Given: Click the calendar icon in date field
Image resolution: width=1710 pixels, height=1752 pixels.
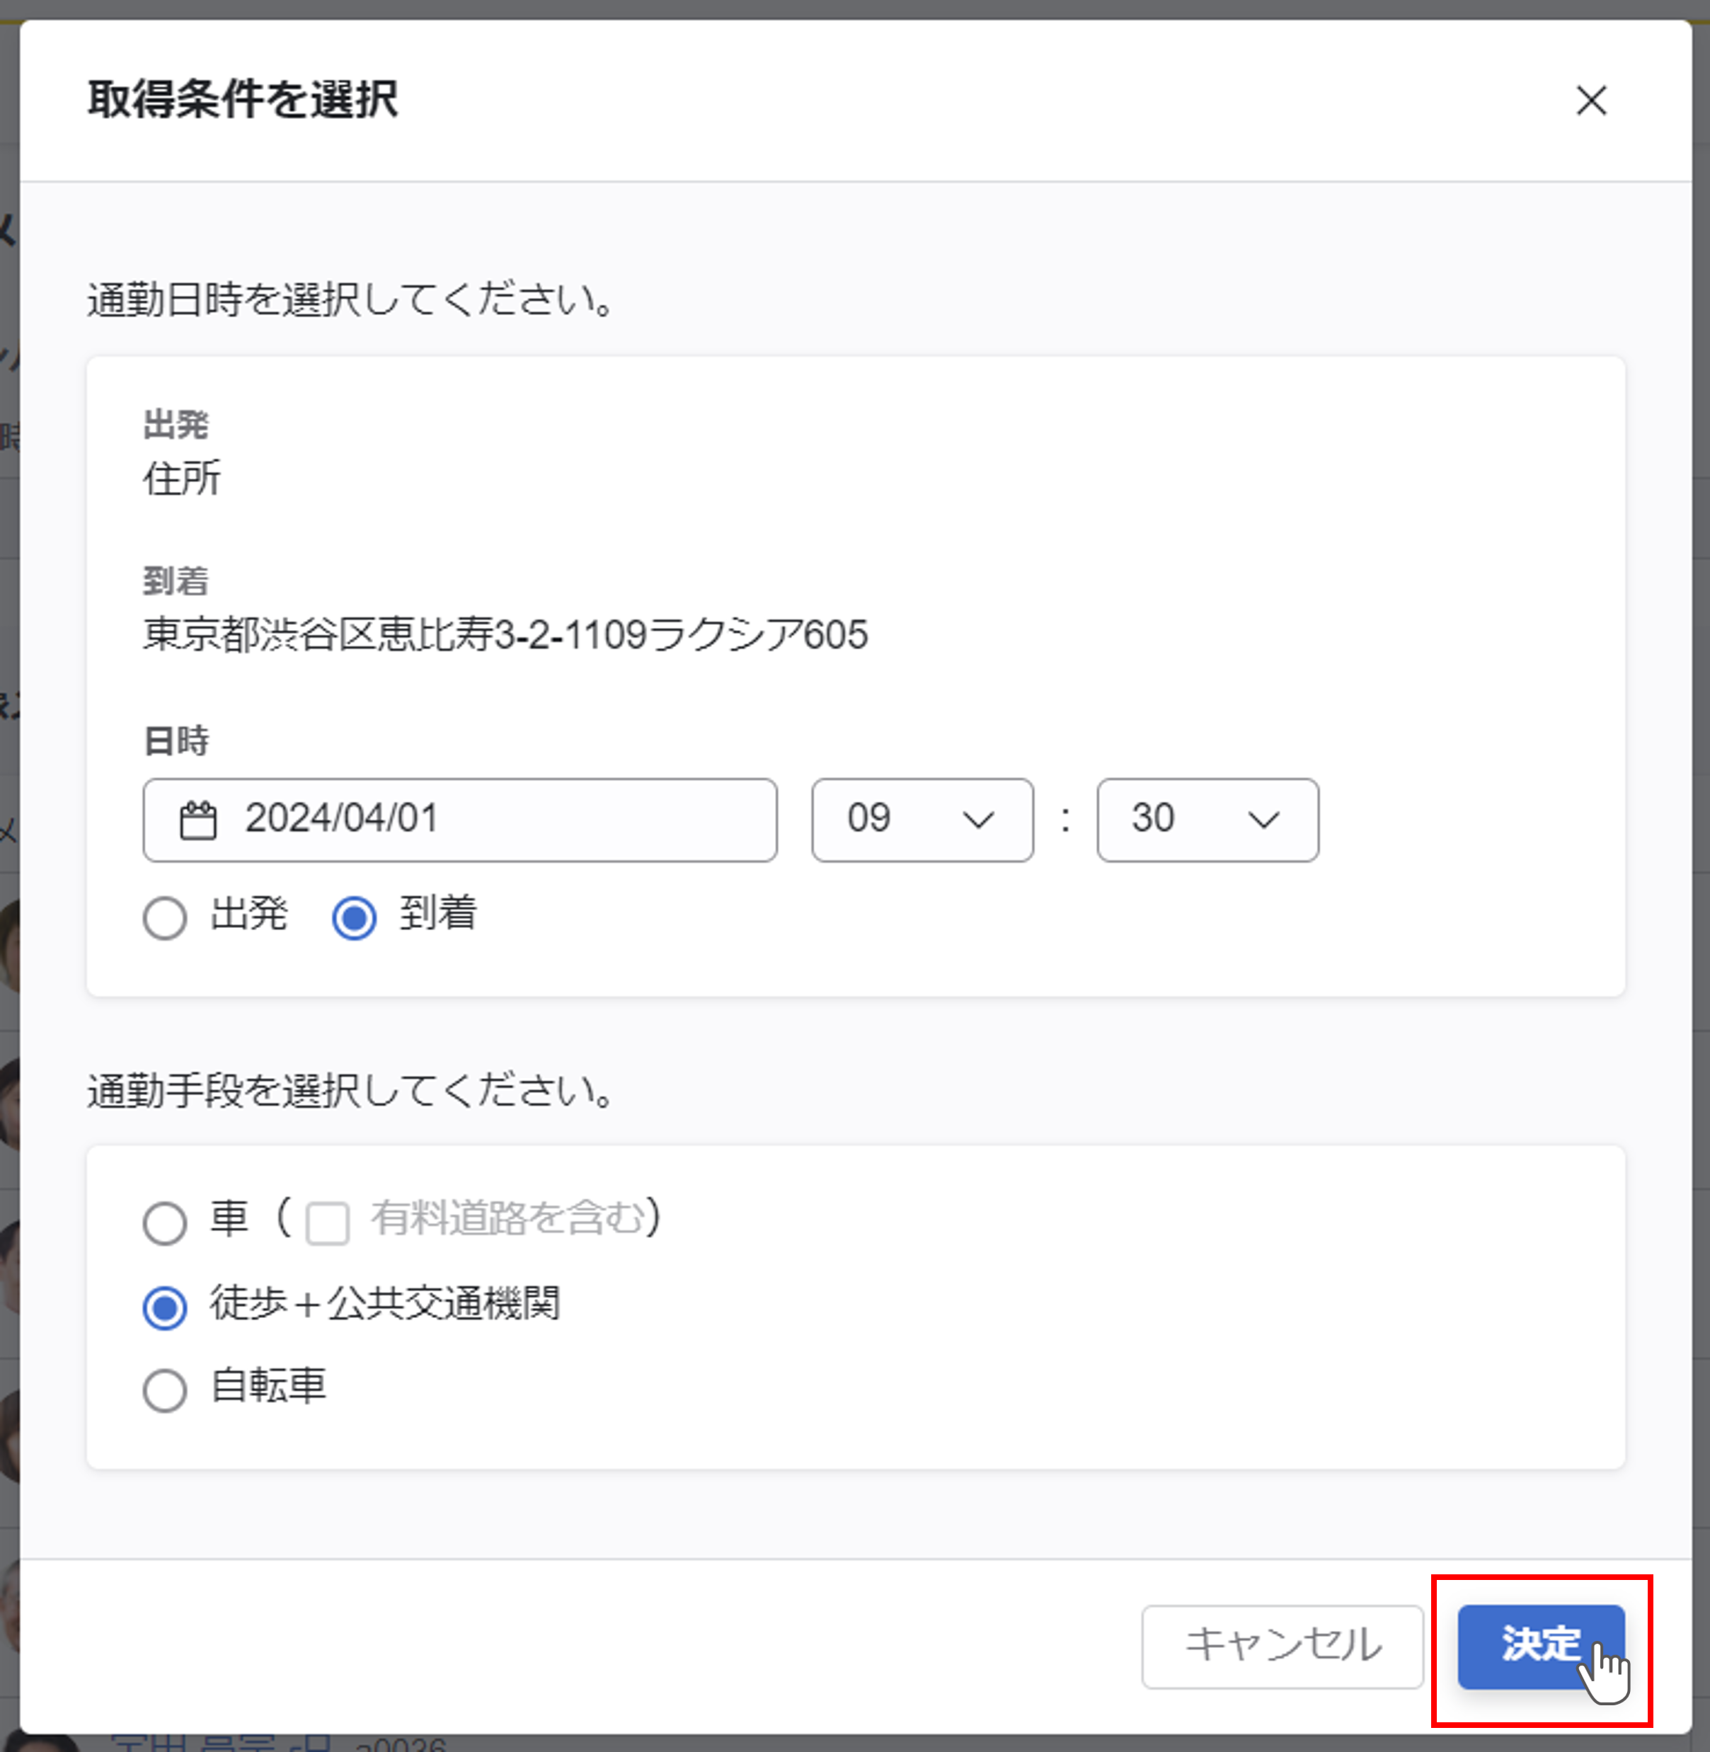Looking at the screenshot, I should (198, 820).
